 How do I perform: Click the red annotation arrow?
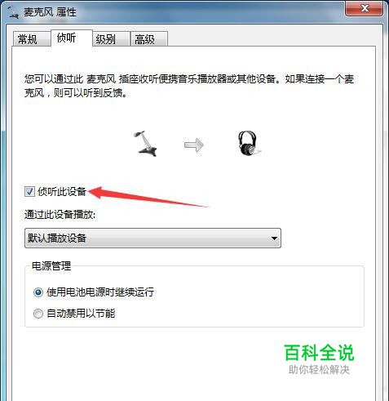click(148, 197)
